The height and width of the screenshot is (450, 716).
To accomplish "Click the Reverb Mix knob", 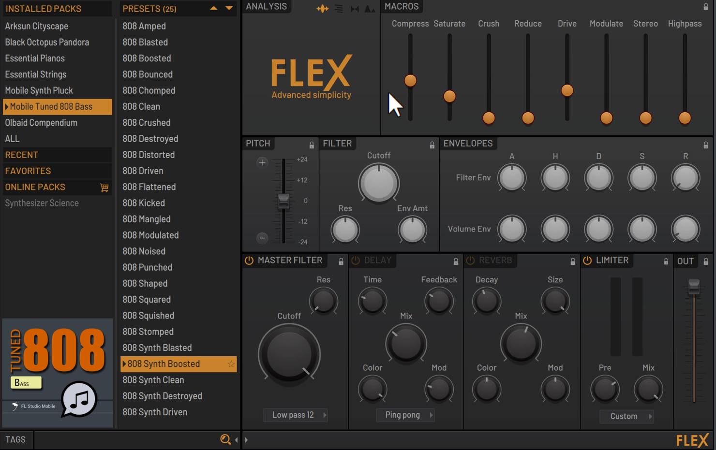I will [x=521, y=343].
